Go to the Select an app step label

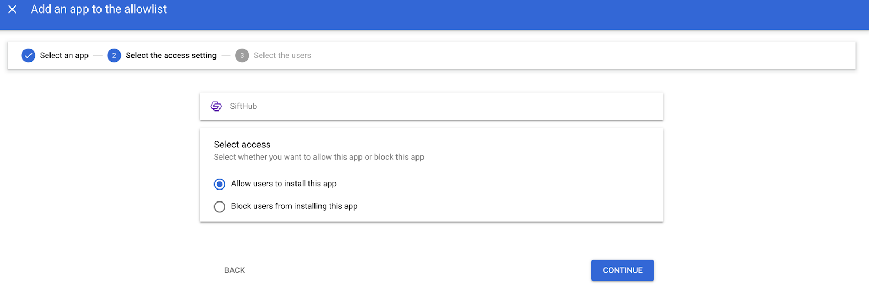pos(64,55)
